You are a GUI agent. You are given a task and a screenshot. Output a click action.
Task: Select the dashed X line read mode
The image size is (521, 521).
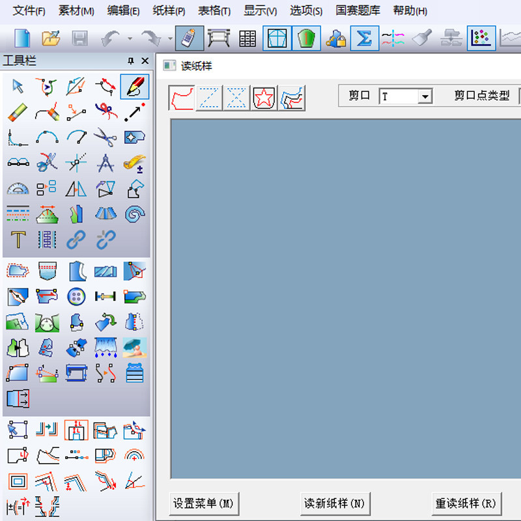pos(236,98)
